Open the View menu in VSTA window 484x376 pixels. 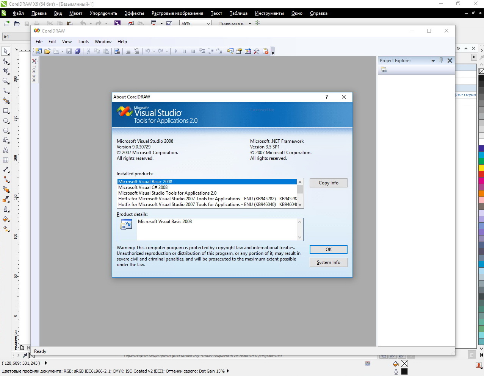pyautogui.click(x=67, y=42)
